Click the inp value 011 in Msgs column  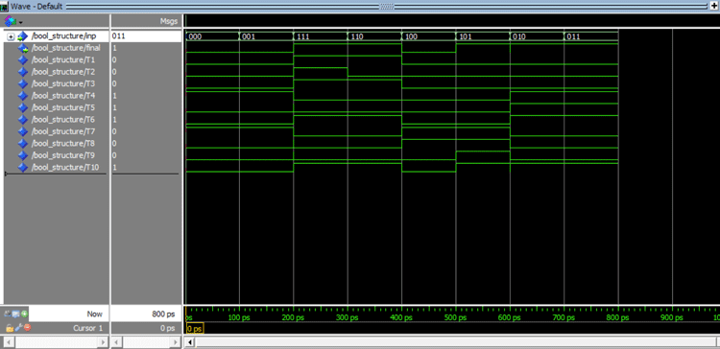(118, 36)
